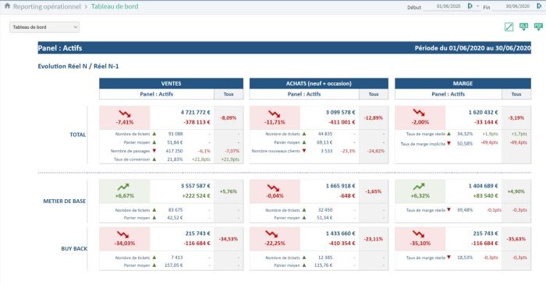This screenshot has width=546, height=284.
Task: Click the value -378 113 €
Action: tap(197, 122)
